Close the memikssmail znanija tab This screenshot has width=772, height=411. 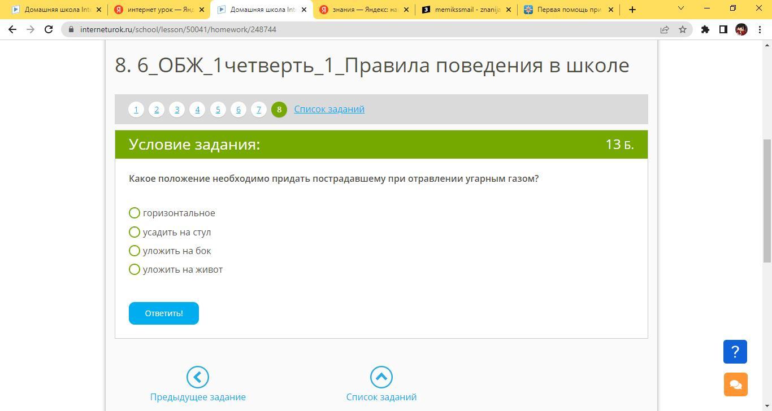tap(508, 10)
